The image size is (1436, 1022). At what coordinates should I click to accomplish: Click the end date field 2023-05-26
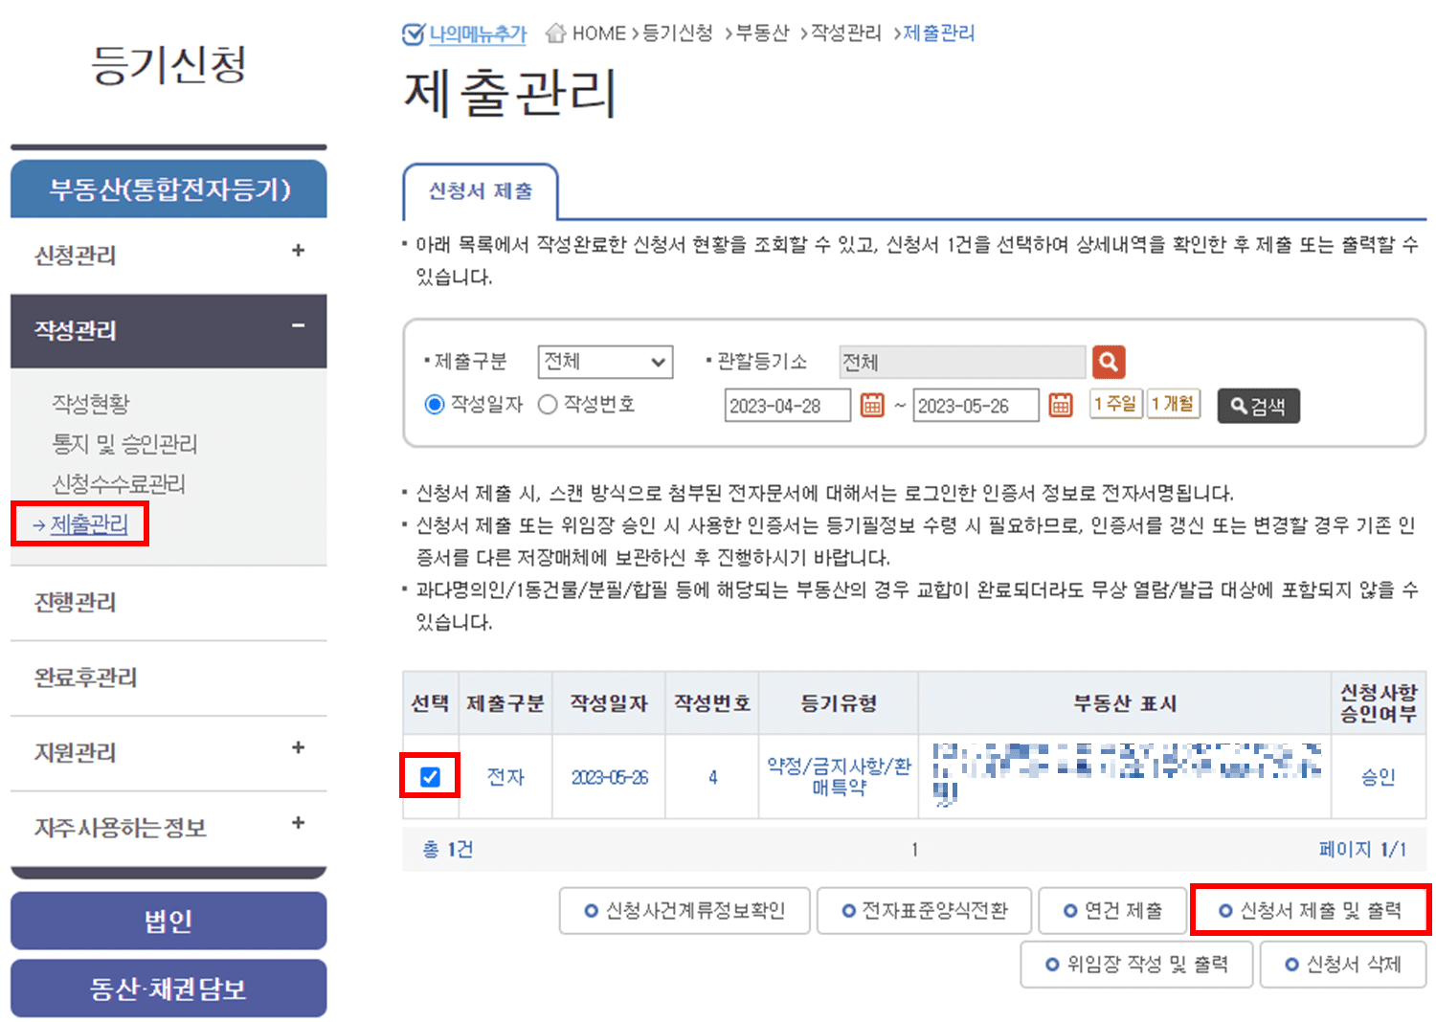point(976,406)
